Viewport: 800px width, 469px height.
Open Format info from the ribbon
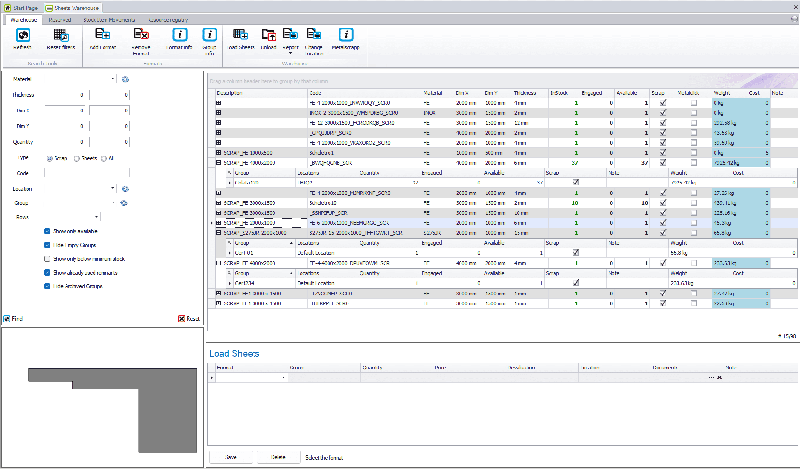coord(179,35)
